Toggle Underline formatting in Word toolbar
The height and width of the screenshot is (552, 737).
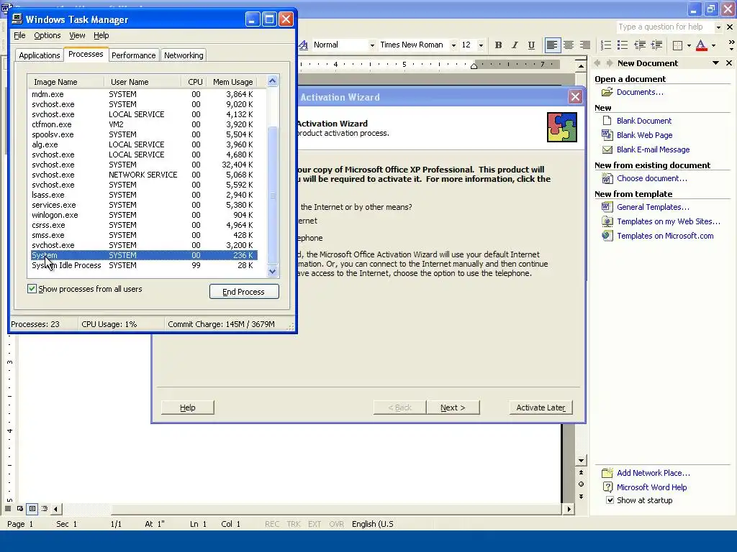pos(531,45)
